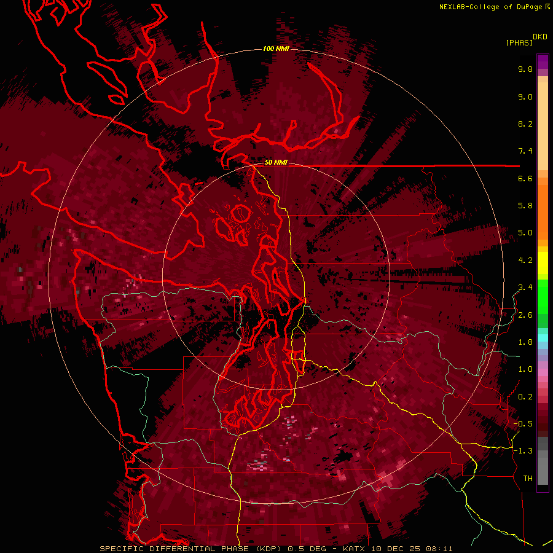Click the cyan segment of the color bar
553x553 pixels.
tap(543, 337)
